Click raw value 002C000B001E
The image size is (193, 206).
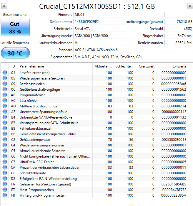[x=174, y=140]
